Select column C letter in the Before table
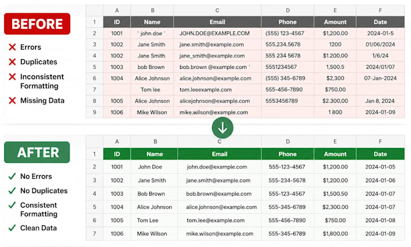Image resolution: width=411 pixels, height=247 pixels. 218,10
